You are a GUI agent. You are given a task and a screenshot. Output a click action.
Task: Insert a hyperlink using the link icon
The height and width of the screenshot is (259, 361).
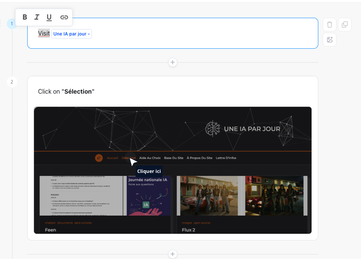click(x=64, y=17)
